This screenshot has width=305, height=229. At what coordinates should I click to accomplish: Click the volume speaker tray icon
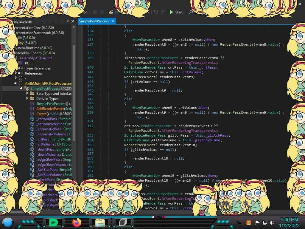(272, 222)
